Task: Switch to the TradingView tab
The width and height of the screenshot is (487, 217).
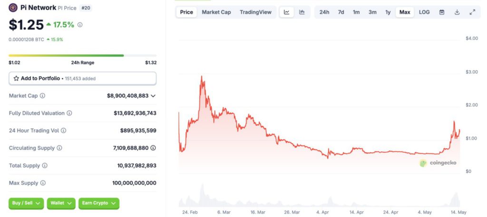Action: [255, 12]
